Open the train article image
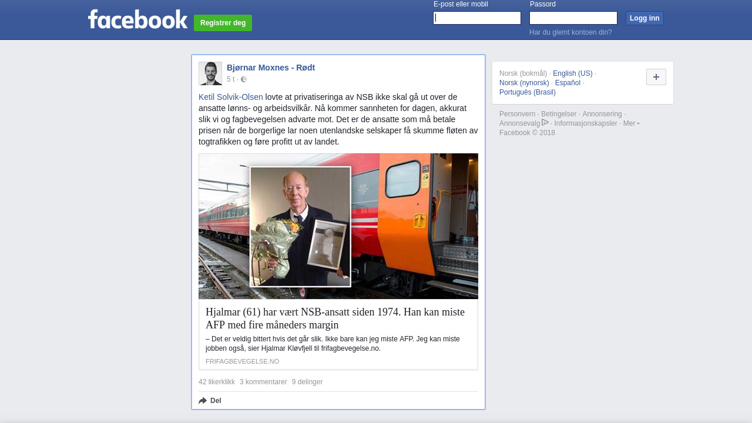Screen dimensions: 752x423 click(x=338, y=226)
